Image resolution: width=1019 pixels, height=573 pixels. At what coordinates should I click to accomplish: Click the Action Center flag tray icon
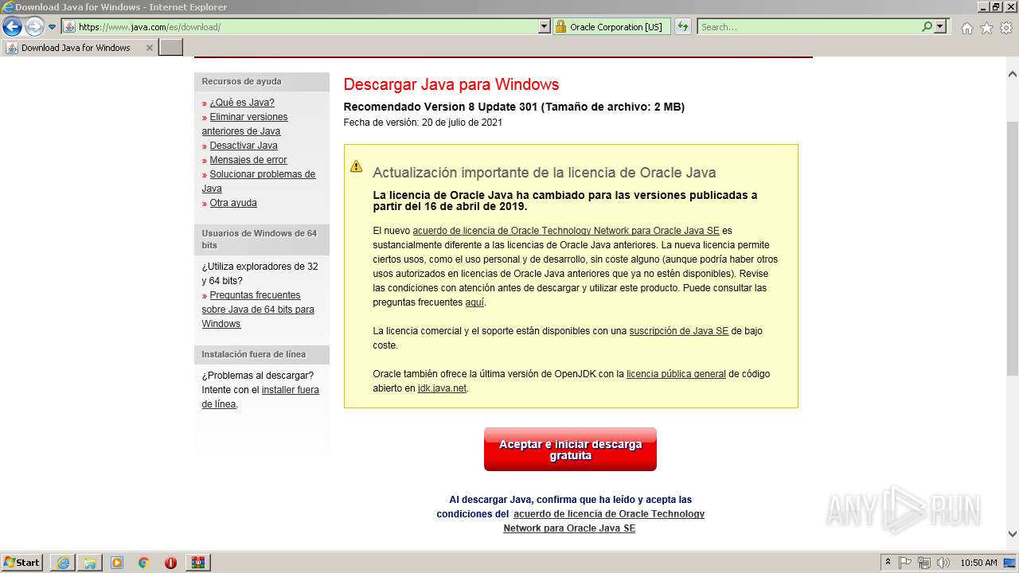(905, 563)
